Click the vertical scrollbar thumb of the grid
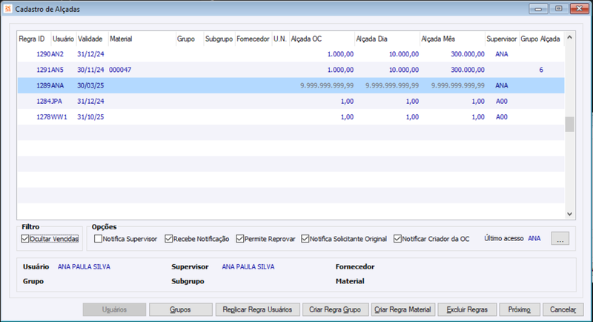Viewport: 593px width, 322px height. point(569,125)
